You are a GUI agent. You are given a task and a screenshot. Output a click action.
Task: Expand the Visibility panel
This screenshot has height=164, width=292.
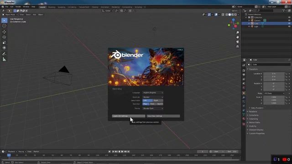pyautogui.click(x=252, y=126)
